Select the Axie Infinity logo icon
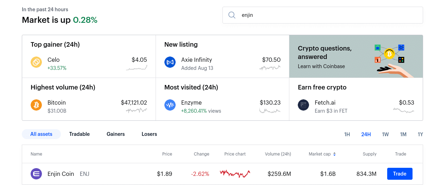The width and height of the screenshot is (434, 185). [x=170, y=62]
